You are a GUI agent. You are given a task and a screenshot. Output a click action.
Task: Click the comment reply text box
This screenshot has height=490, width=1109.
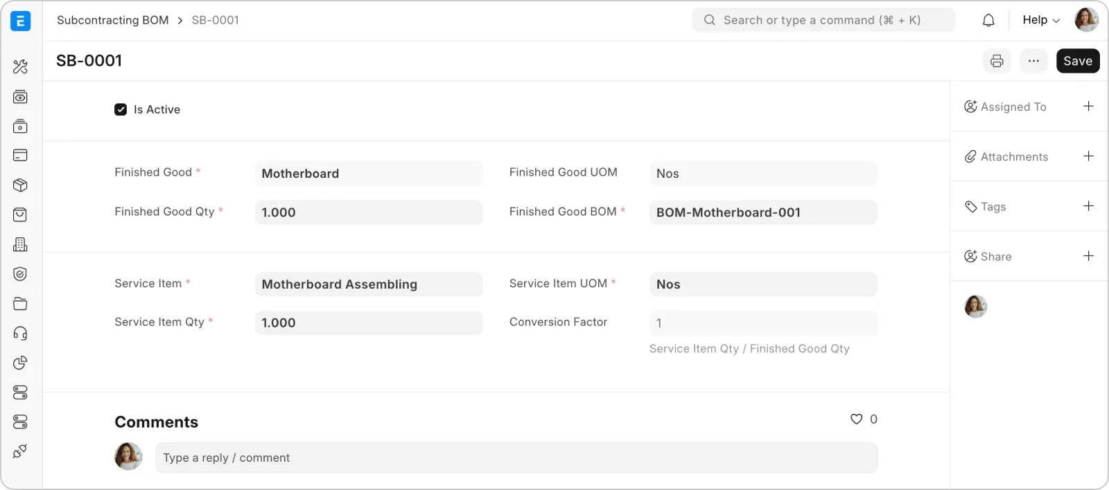point(516,458)
